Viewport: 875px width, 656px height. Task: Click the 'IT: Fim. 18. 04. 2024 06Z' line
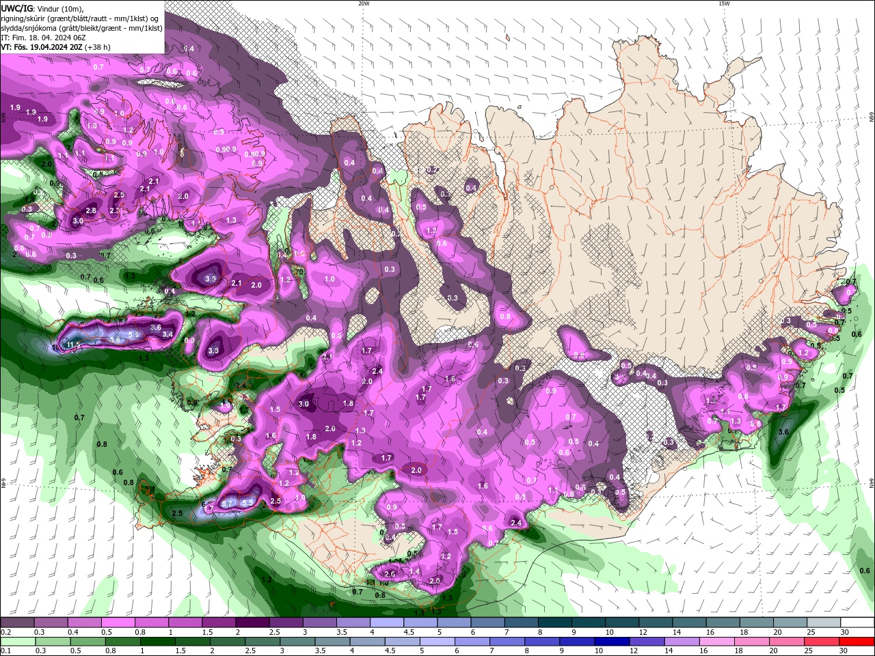[x=43, y=38]
